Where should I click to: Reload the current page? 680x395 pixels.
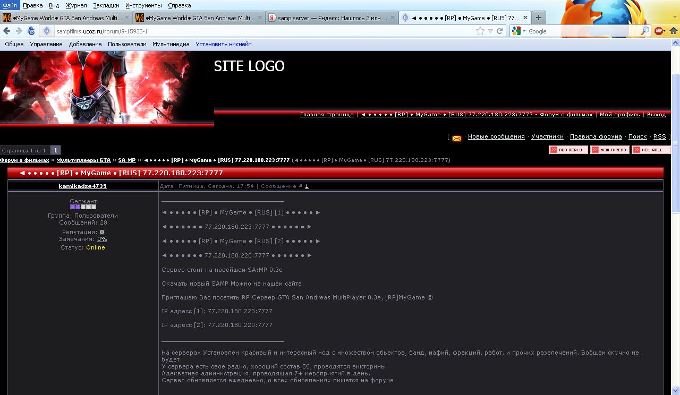500,31
